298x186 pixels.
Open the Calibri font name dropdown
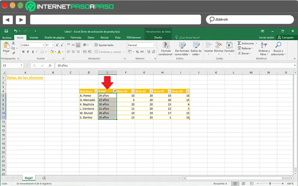[x=44, y=45]
